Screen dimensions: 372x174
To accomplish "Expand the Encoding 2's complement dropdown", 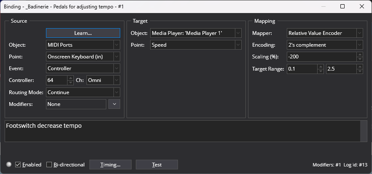I will (x=324, y=45).
